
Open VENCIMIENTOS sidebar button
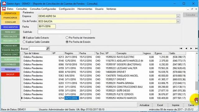pos(10,27)
